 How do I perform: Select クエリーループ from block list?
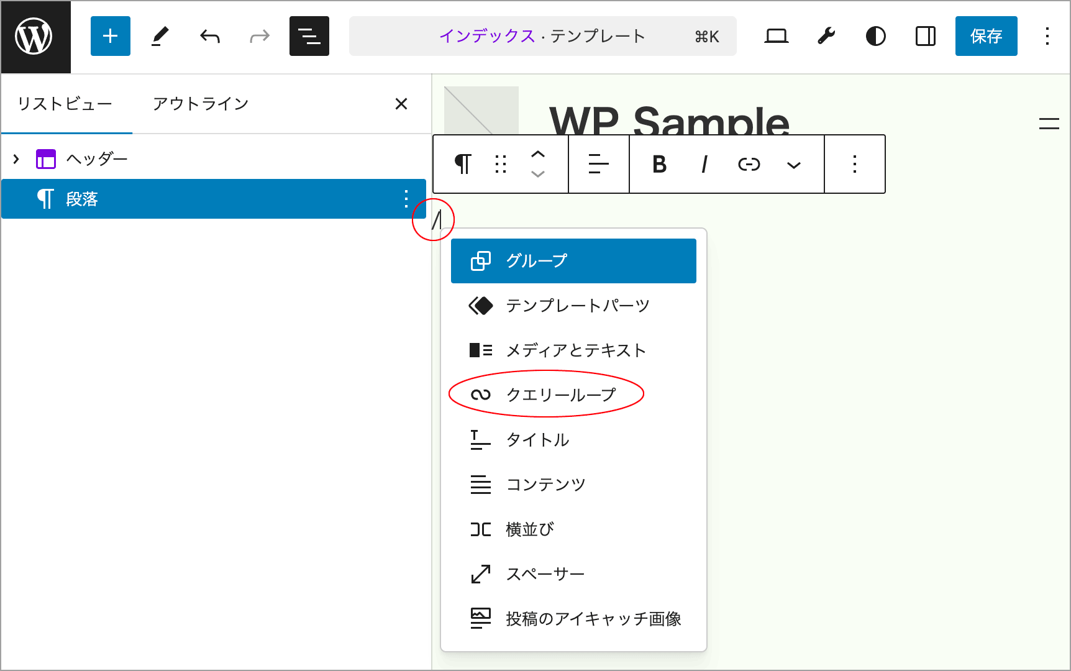(560, 395)
